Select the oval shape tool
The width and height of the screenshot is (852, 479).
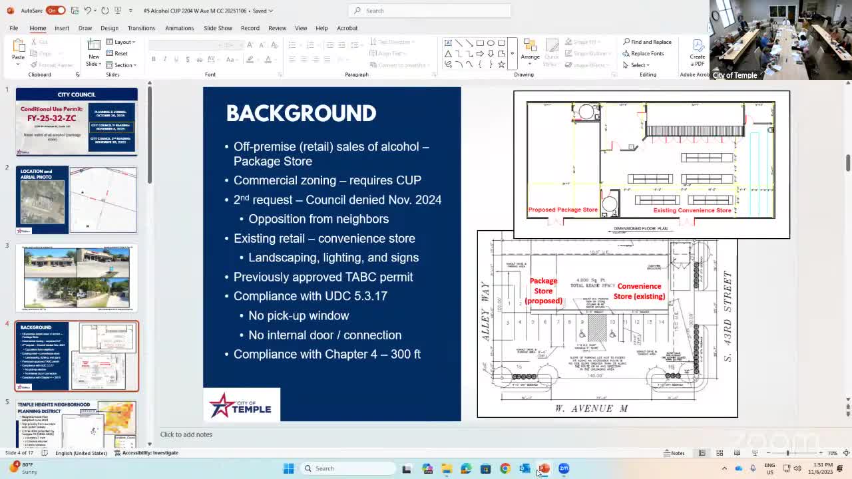pos(491,43)
